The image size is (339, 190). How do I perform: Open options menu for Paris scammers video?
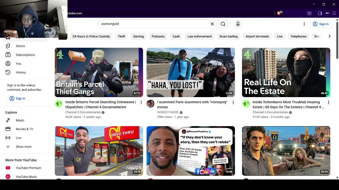233,102
